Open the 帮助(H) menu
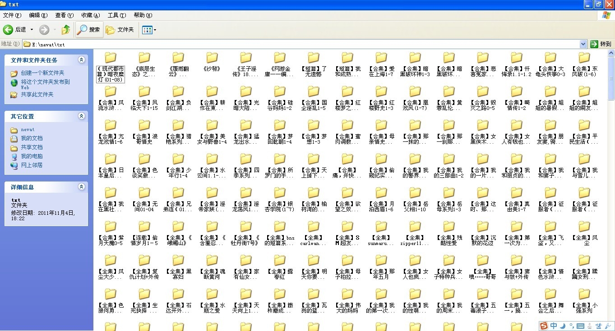Image resolution: width=615 pixels, height=331 pixels. (x=143, y=15)
